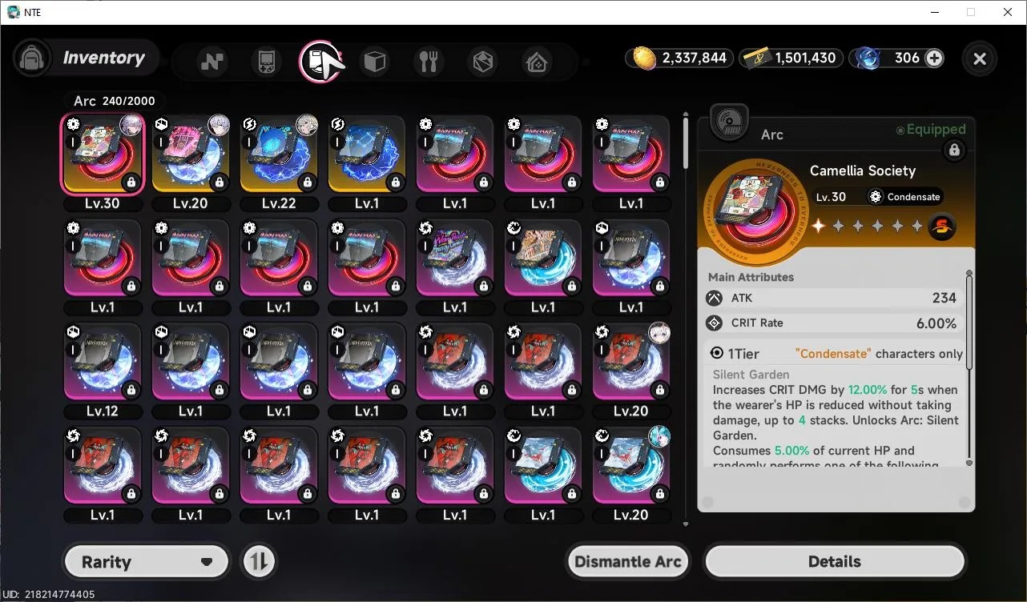The width and height of the screenshot is (1027, 602).
Task: Open Details for Camellia Society
Action: click(834, 561)
